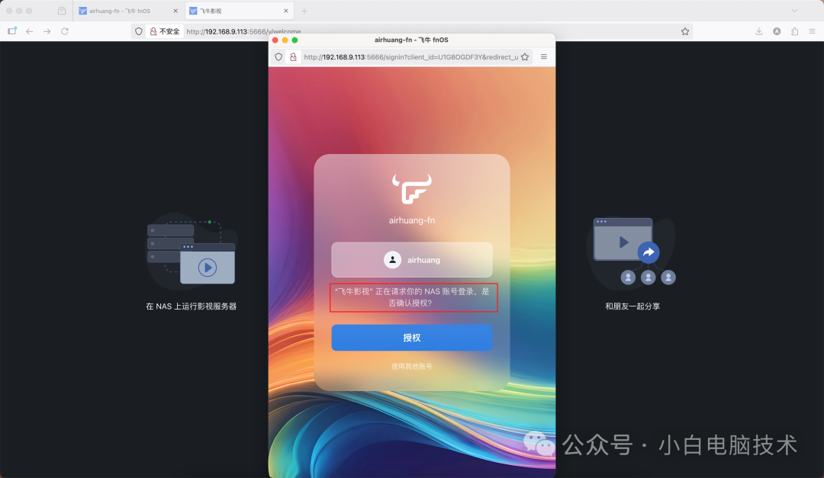Select the airhuang user avatar icon

392,261
